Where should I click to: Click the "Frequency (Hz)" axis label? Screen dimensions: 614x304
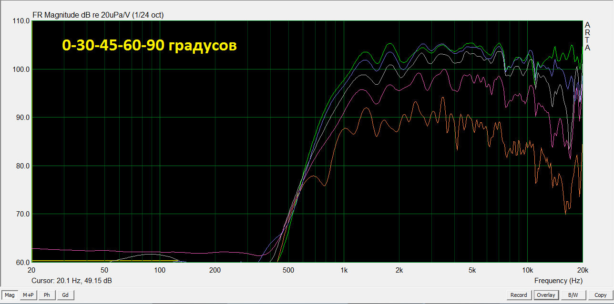point(558,281)
